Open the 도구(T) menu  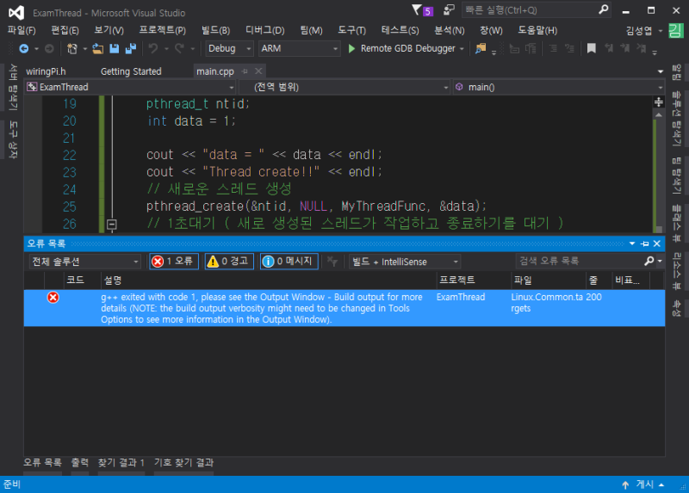pyautogui.click(x=351, y=30)
